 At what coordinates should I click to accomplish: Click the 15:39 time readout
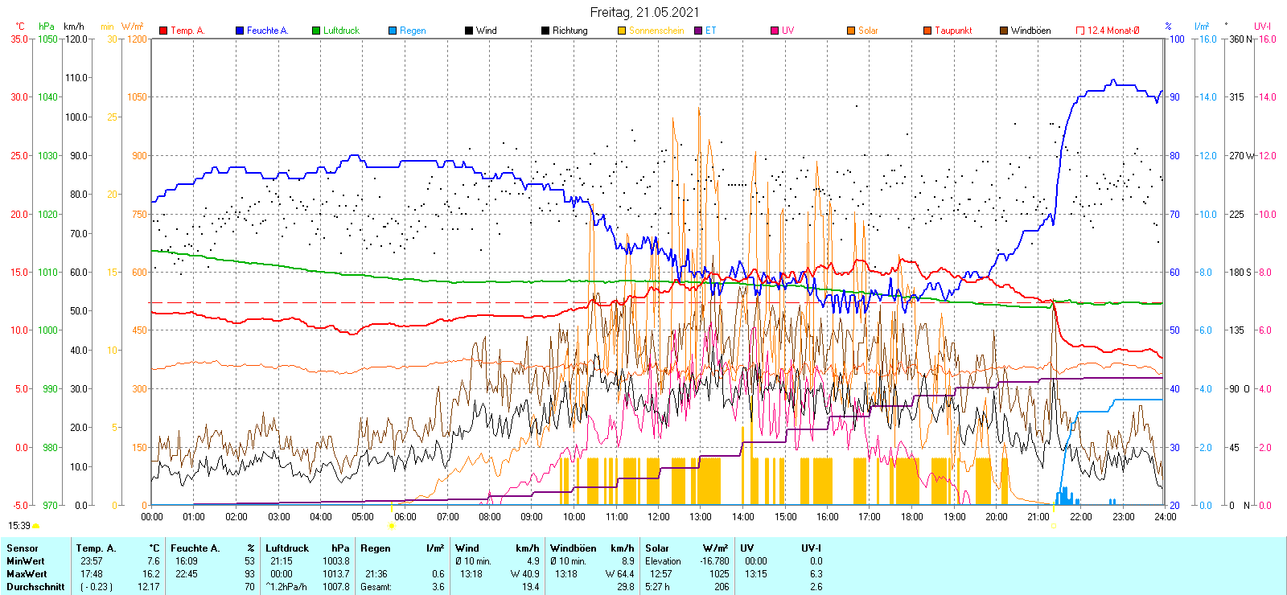tap(19, 526)
